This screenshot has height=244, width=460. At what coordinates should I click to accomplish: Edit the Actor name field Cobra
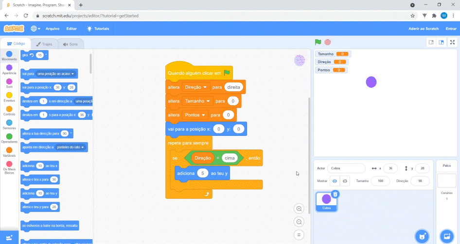[x=346, y=168]
